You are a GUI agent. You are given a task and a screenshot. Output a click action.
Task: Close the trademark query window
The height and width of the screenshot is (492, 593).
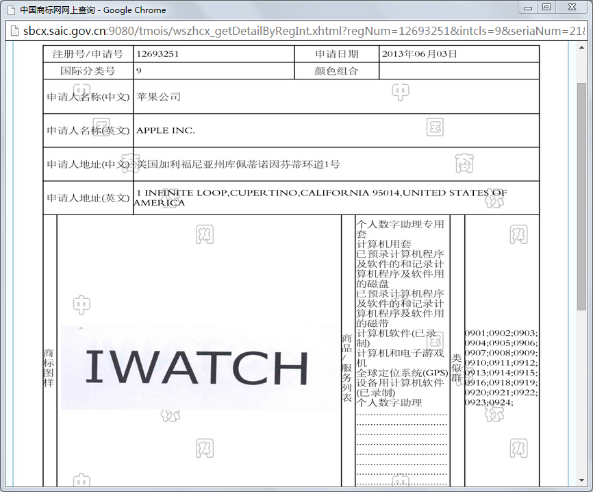point(572,8)
